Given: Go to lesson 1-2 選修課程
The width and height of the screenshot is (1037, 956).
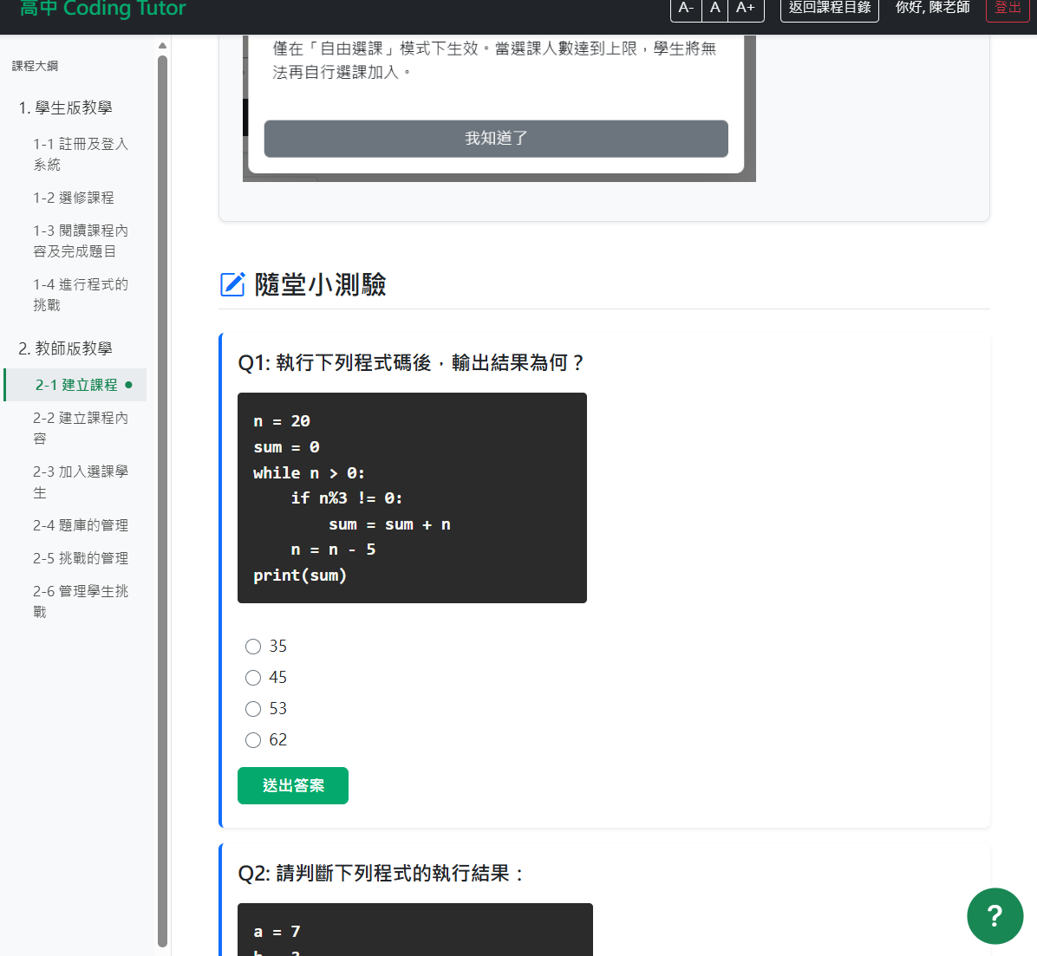Looking at the screenshot, I should coord(74,198).
